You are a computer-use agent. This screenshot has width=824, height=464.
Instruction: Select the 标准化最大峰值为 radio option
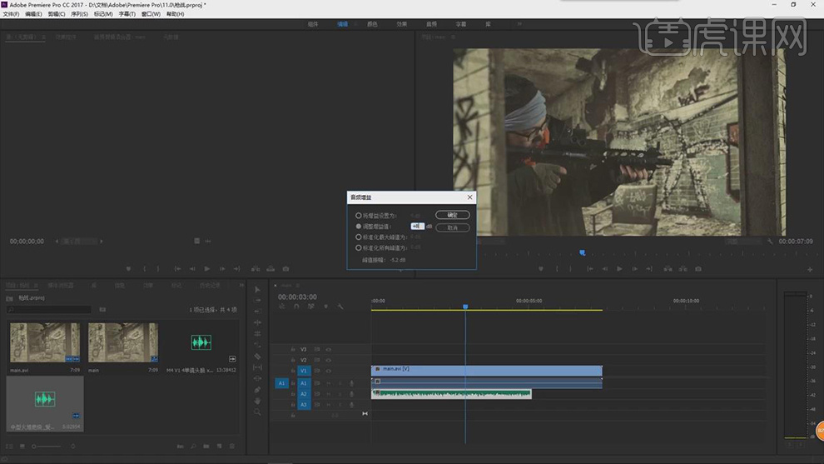(359, 237)
